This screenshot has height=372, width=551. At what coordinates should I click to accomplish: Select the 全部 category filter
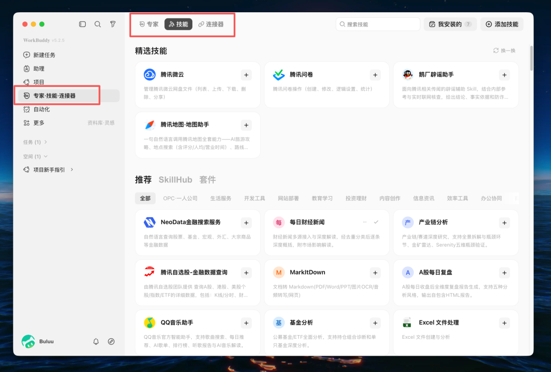click(145, 198)
